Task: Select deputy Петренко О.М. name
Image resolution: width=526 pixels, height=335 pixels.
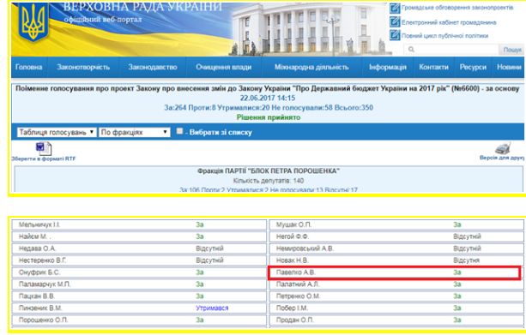Action: [x=299, y=296]
